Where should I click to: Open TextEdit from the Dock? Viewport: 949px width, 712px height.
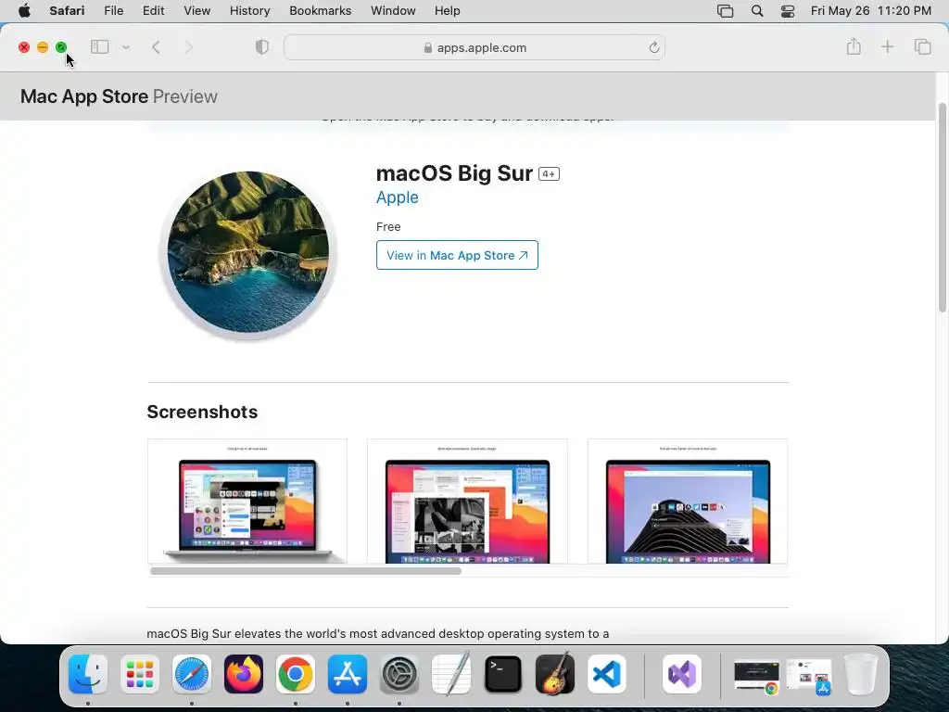tap(451, 673)
